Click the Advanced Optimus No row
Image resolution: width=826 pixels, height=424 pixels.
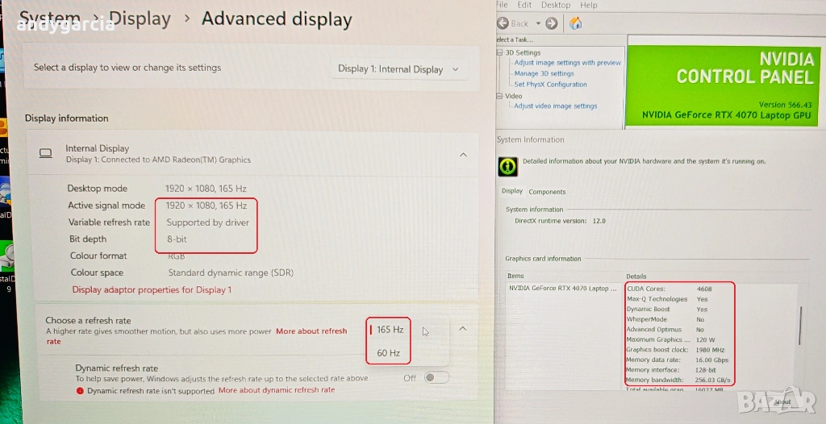665,330
